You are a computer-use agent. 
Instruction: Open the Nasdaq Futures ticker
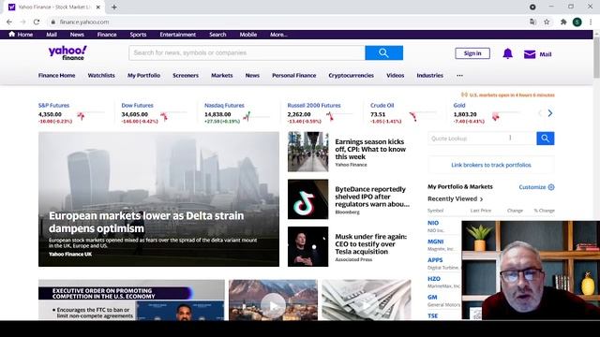[x=224, y=105]
